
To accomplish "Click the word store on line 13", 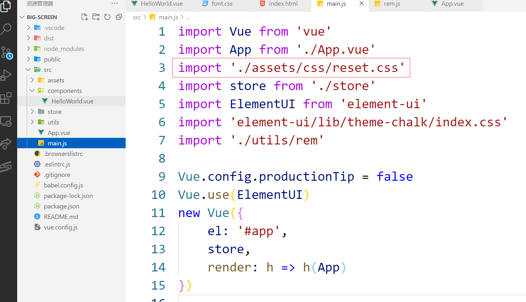I will [226, 249].
